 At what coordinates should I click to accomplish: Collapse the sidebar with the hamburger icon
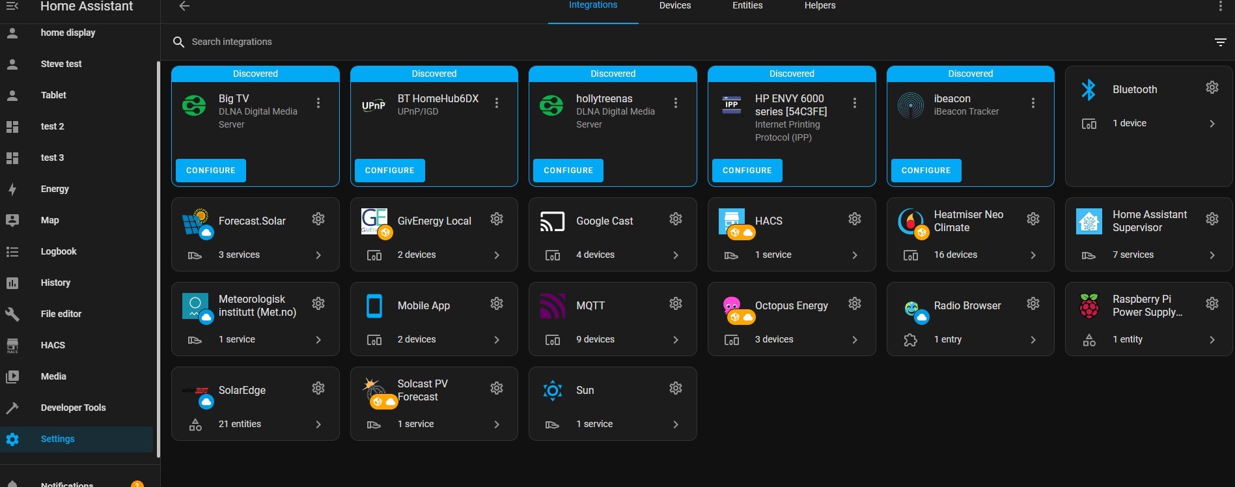click(12, 6)
